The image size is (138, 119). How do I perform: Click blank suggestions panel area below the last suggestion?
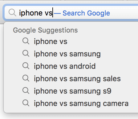(71, 110)
